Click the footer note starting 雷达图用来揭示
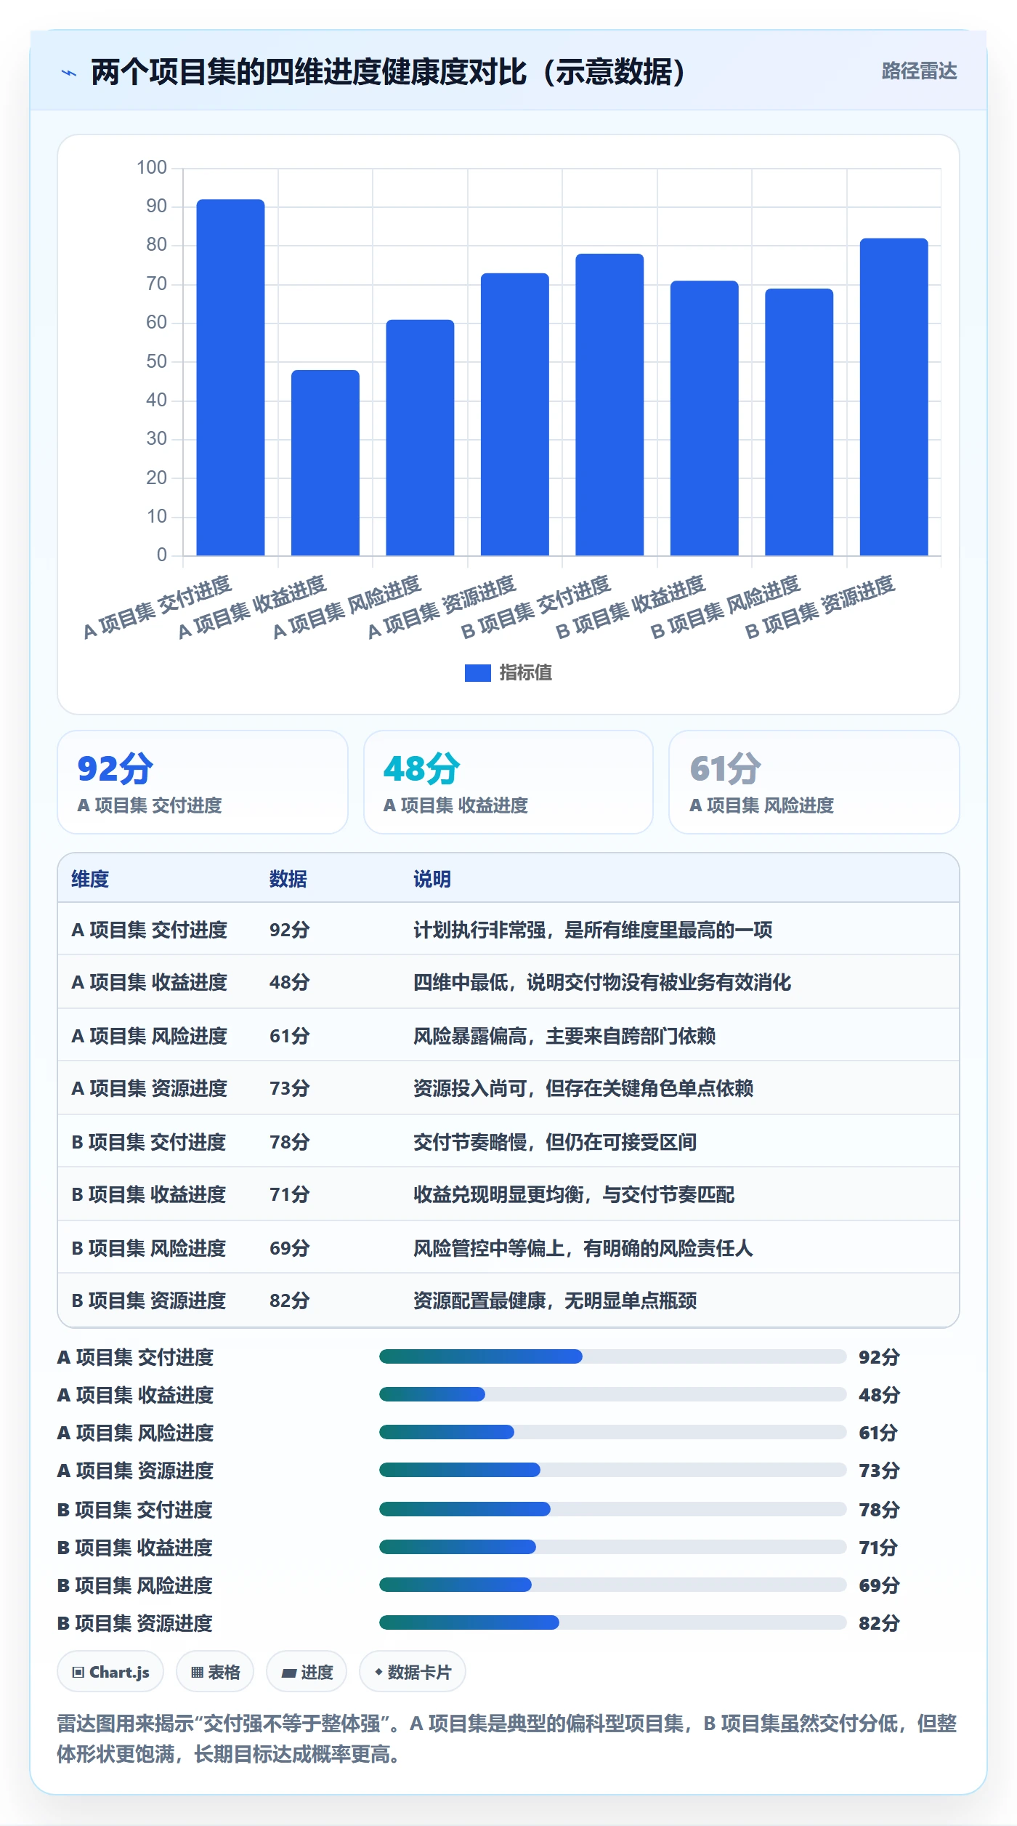1017x1826 pixels. (507, 1739)
